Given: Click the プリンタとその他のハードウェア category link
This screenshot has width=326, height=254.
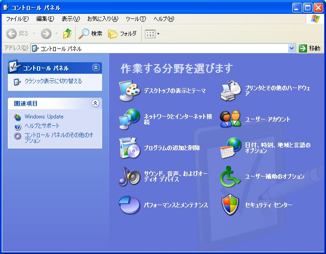Looking at the screenshot, I should 278,91.
